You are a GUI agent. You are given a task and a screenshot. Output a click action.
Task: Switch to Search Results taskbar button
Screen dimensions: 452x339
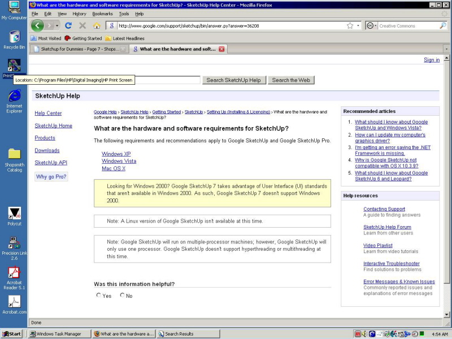click(x=188, y=334)
